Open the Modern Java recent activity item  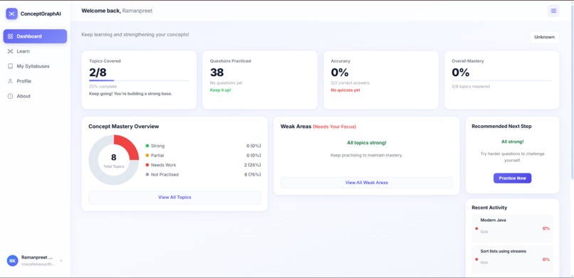click(512, 228)
